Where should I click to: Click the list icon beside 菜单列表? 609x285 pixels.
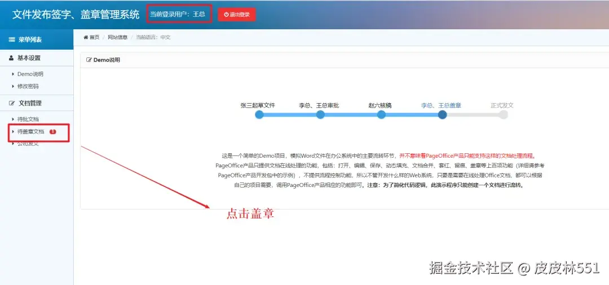coord(12,39)
